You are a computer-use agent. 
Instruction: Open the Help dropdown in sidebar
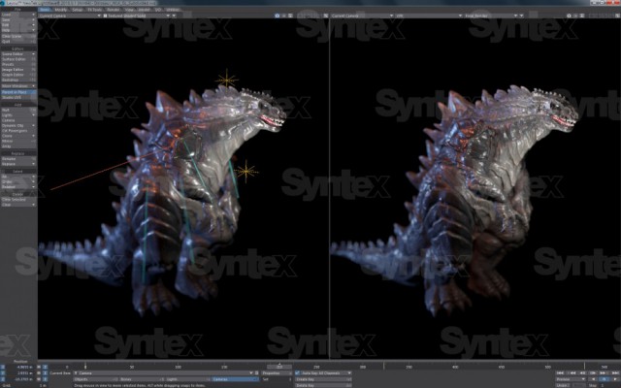tap(18, 30)
